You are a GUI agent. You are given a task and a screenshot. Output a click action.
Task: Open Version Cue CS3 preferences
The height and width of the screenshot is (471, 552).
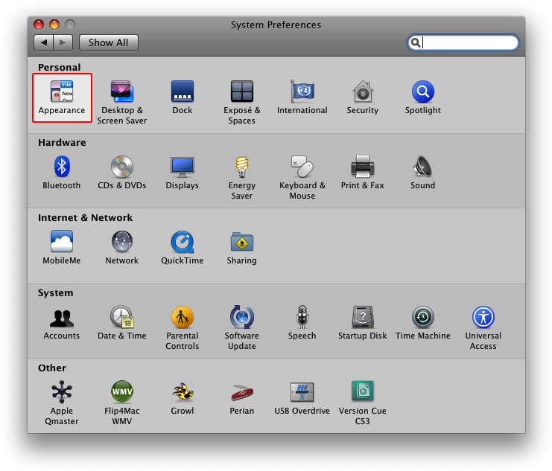tap(363, 403)
